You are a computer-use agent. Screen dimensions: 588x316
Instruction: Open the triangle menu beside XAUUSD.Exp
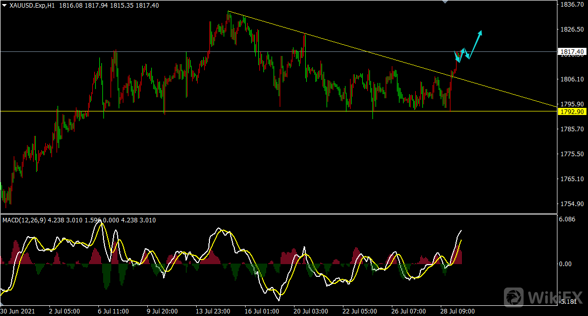pyautogui.click(x=5, y=5)
